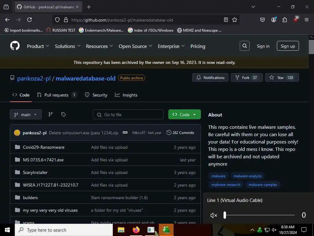
Task: Click the Go to file search field
Action: [x=128, y=115]
